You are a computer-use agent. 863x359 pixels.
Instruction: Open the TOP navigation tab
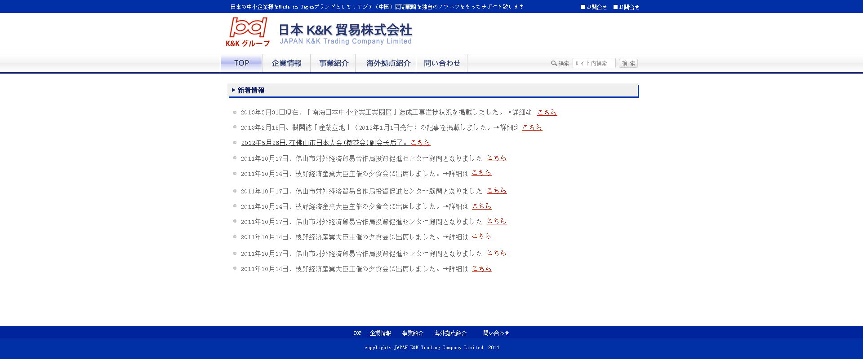241,63
